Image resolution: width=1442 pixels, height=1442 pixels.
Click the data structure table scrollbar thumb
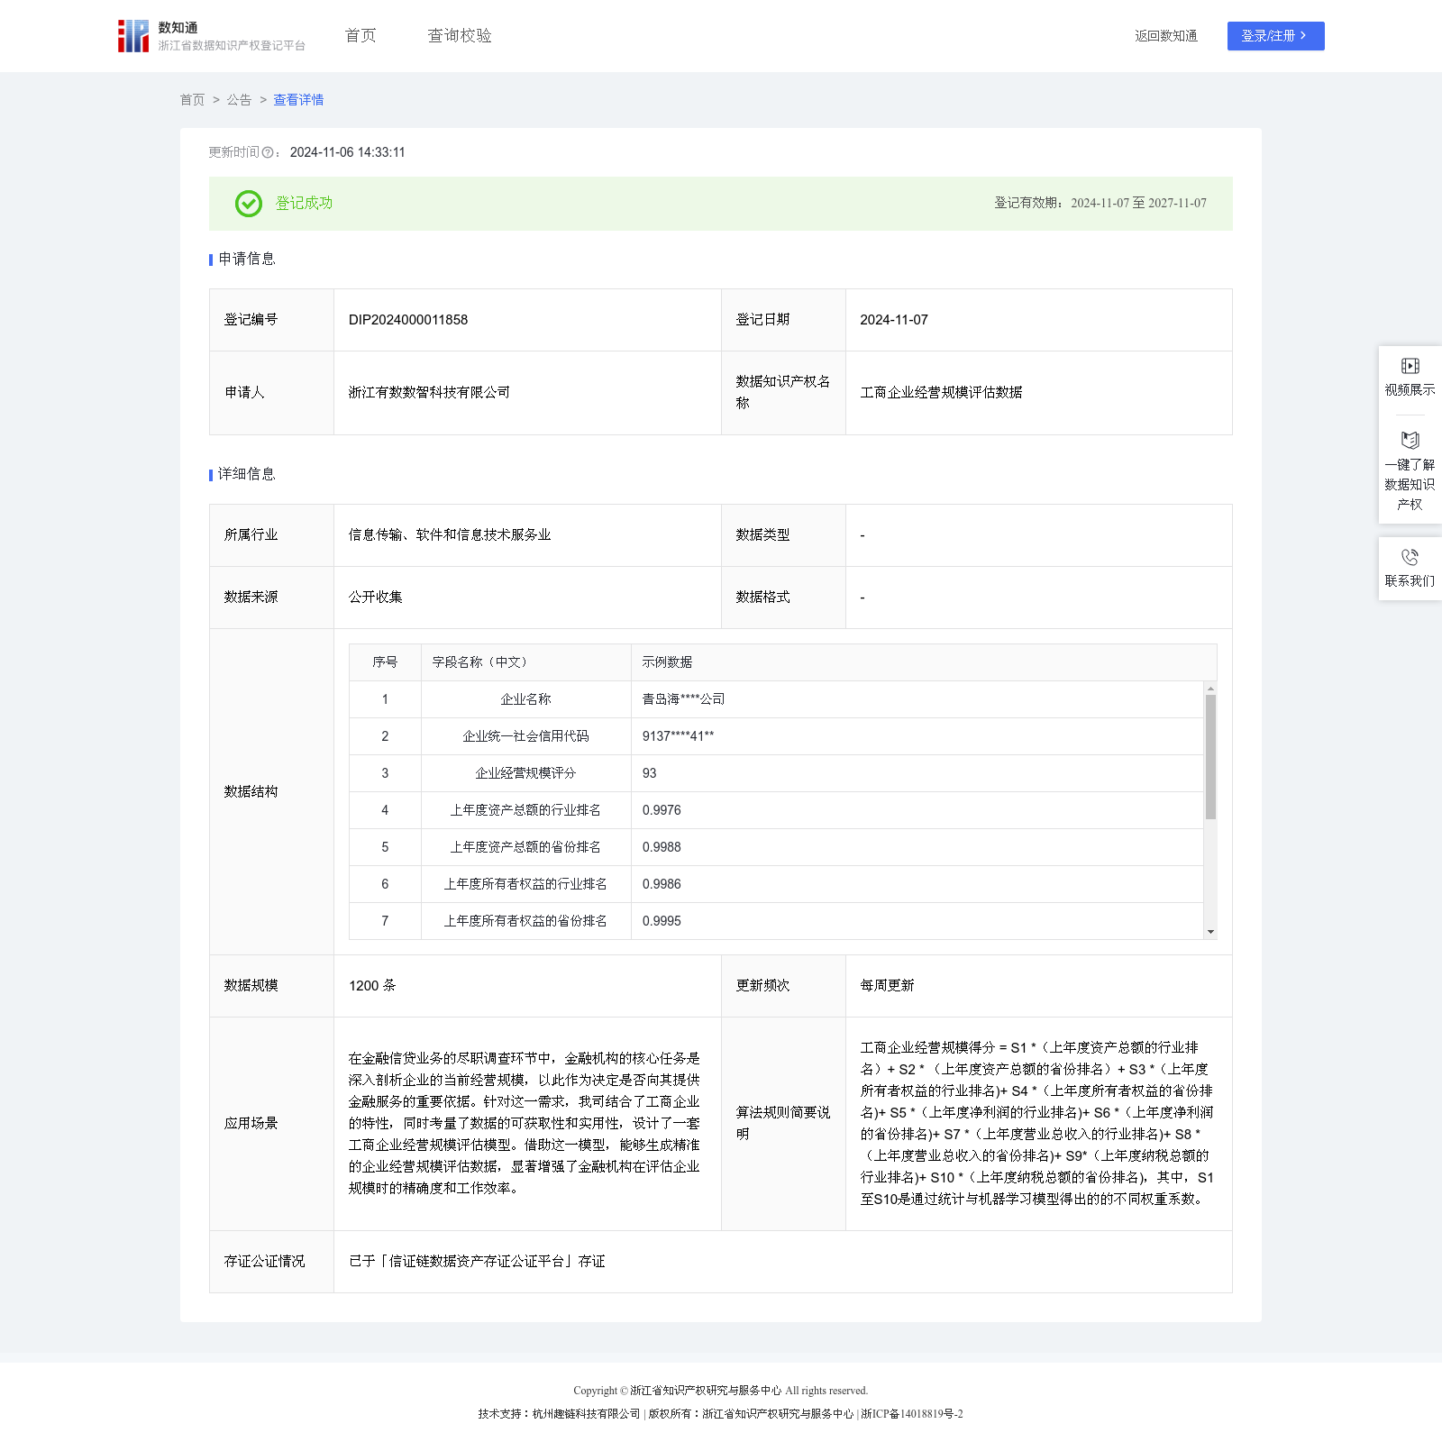pos(1210,757)
